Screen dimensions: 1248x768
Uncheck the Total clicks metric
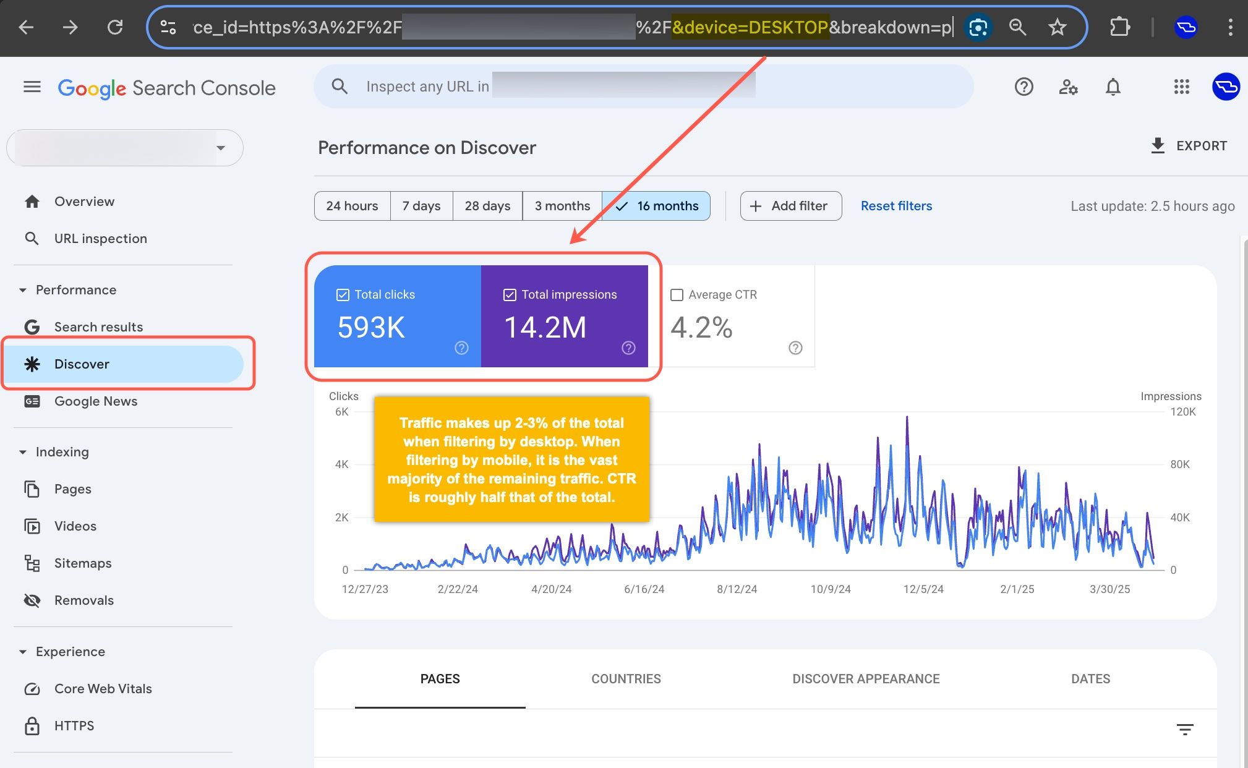point(343,294)
